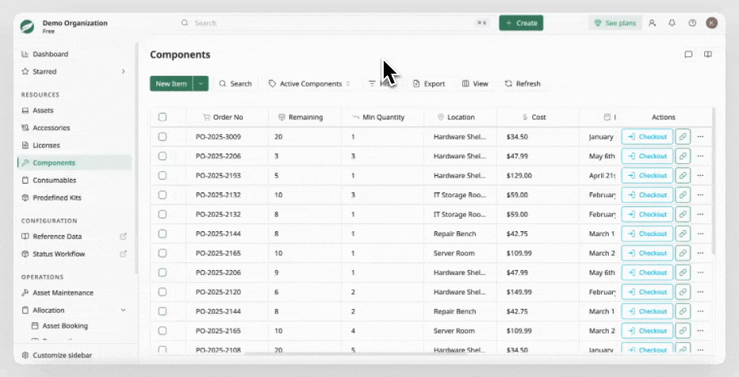The height and width of the screenshot is (377, 739).
Task: Expand the Starred section chevron
Action: [x=123, y=71]
